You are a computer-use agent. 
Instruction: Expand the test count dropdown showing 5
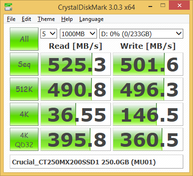pyautogui.click(x=49, y=34)
